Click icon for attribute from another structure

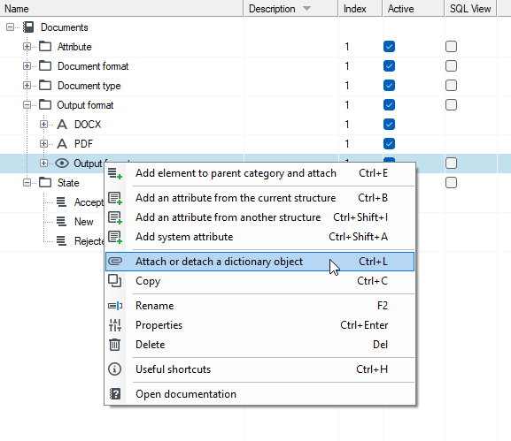tap(115, 217)
